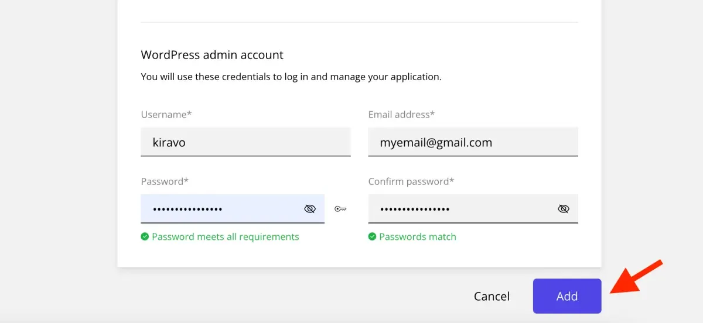Select the Email address input field
This screenshot has height=323, width=703.
point(473,142)
